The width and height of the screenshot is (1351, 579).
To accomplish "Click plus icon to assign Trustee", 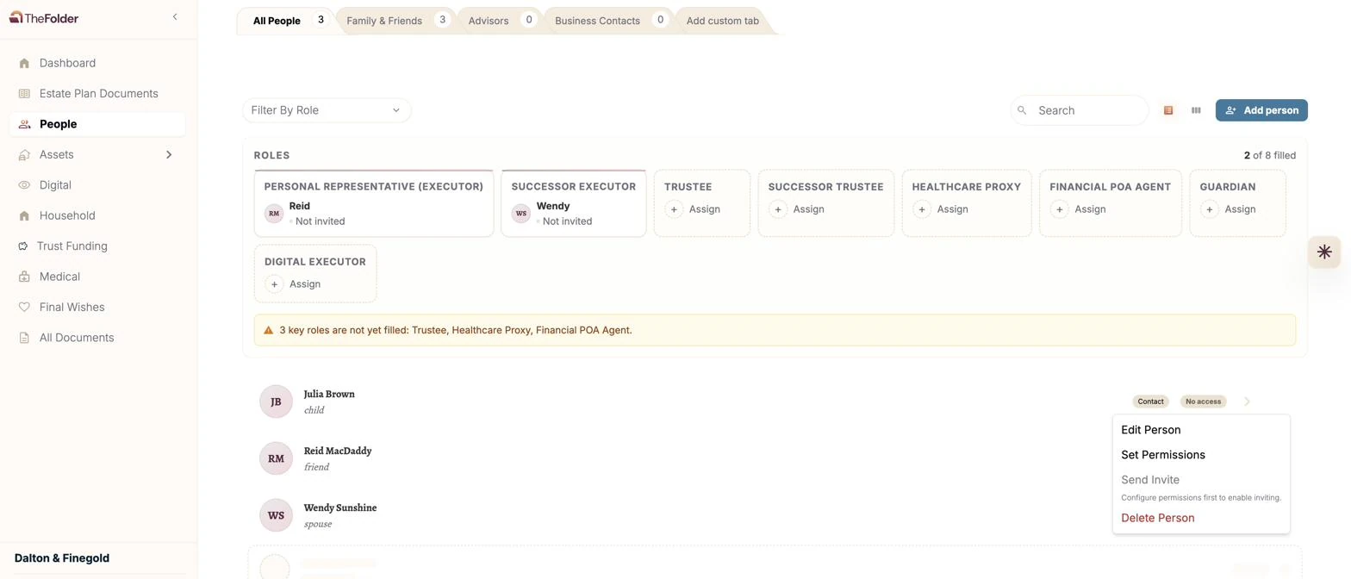I will coord(674,209).
